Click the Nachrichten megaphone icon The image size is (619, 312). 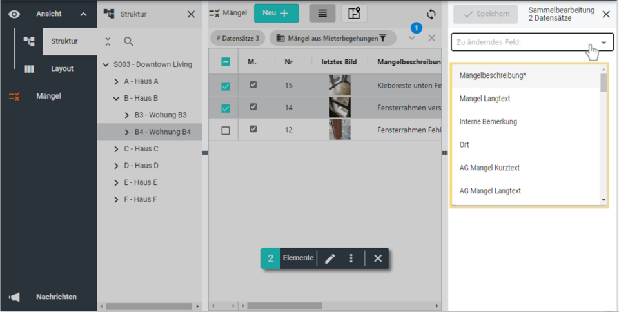(14, 297)
